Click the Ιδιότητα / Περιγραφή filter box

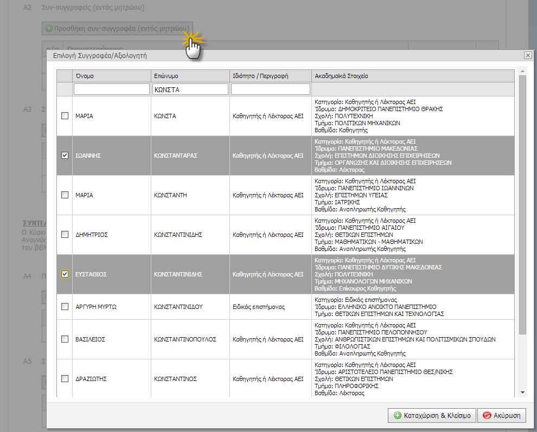(x=271, y=89)
